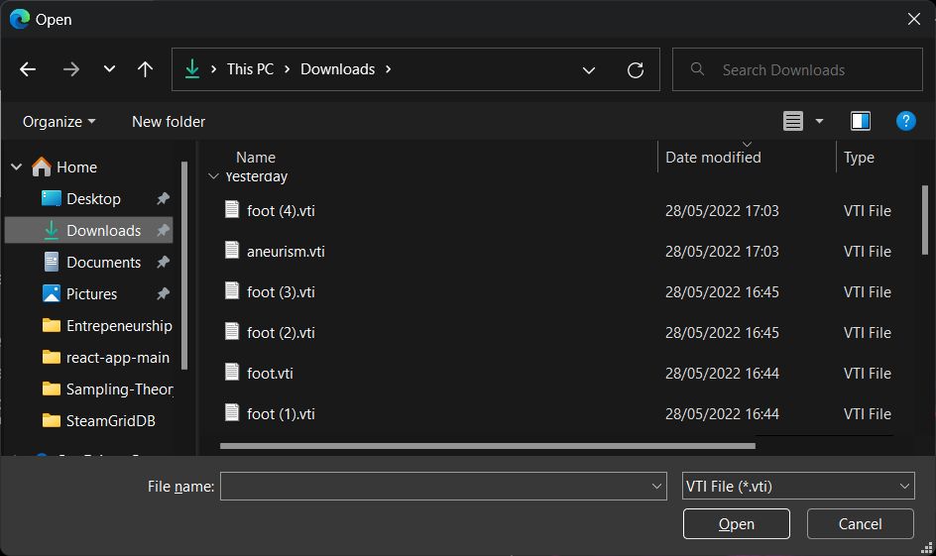Click the pin icon next to Documents
The width and height of the screenshot is (936, 556).
[163, 262]
